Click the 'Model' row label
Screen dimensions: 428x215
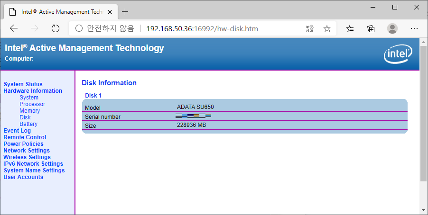93,107
